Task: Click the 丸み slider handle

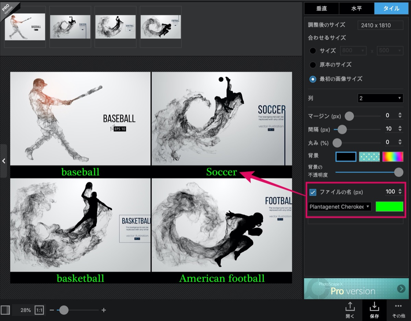Action: [337, 143]
